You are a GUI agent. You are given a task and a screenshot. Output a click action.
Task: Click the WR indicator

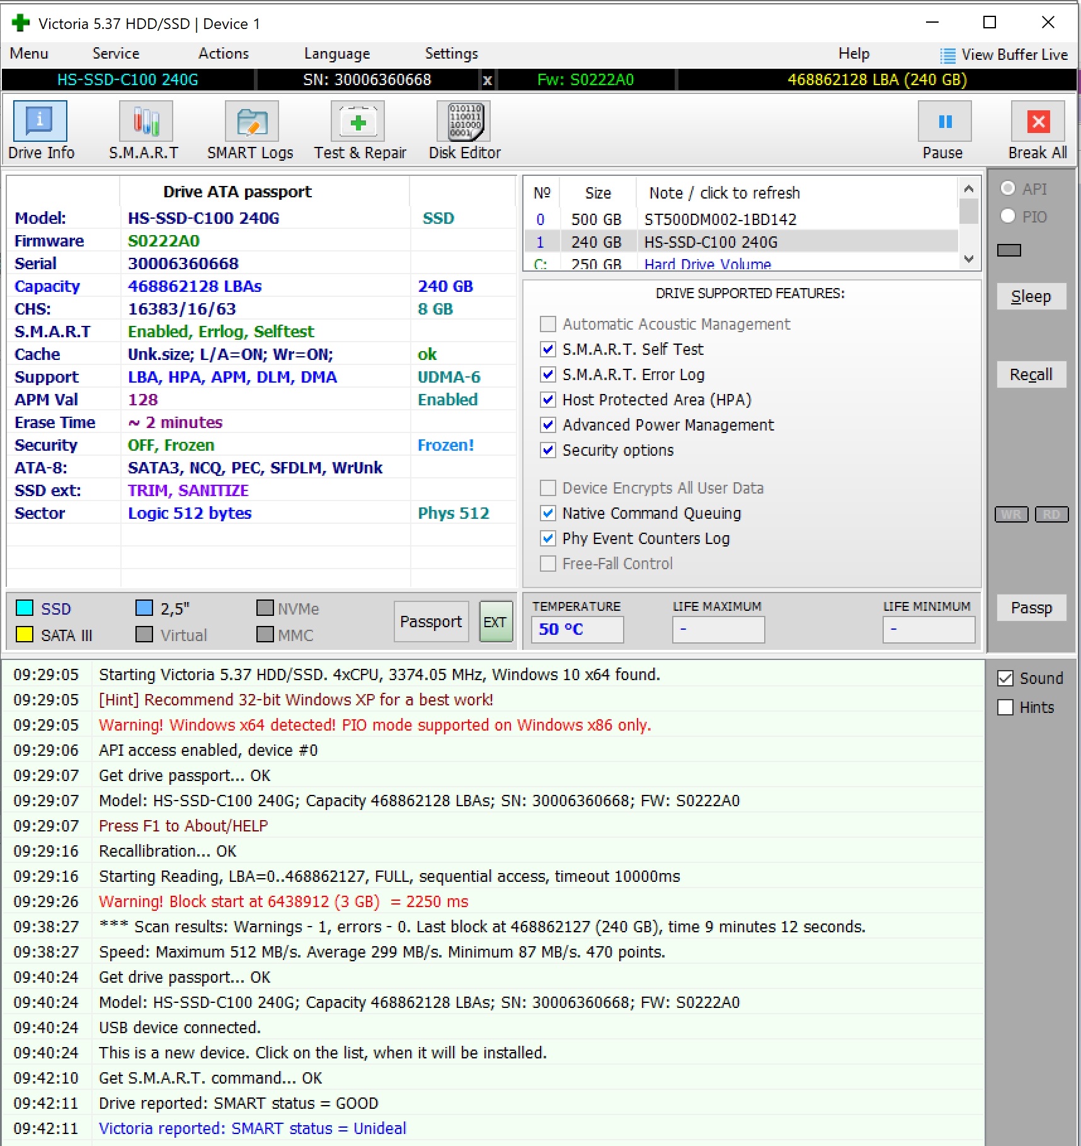(x=1012, y=514)
